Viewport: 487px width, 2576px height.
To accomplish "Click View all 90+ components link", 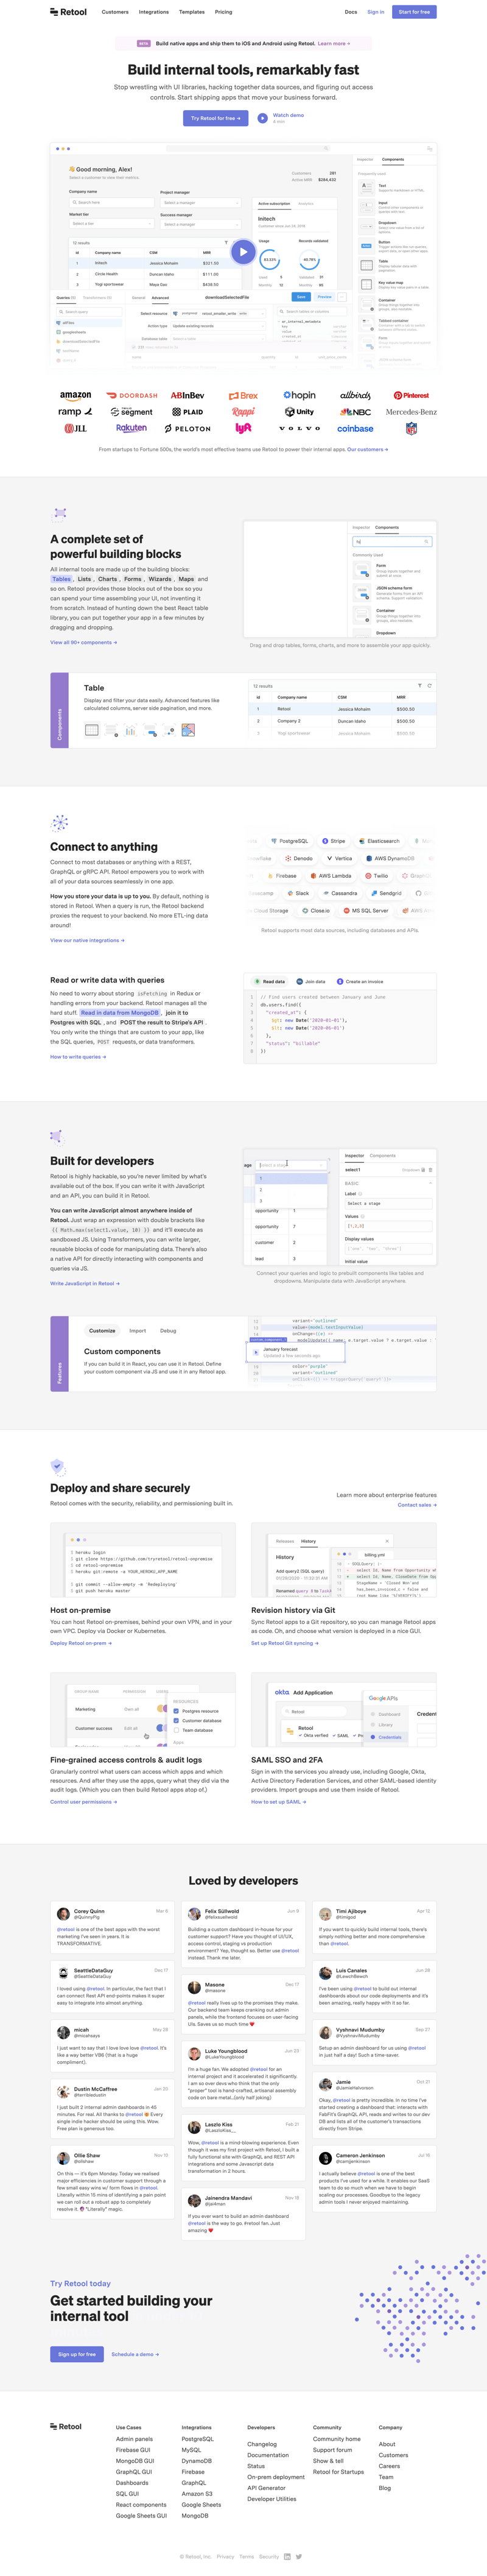I will pyautogui.click(x=83, y=642).
